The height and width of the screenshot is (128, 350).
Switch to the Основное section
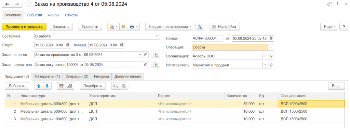click(x=13, y=15)
